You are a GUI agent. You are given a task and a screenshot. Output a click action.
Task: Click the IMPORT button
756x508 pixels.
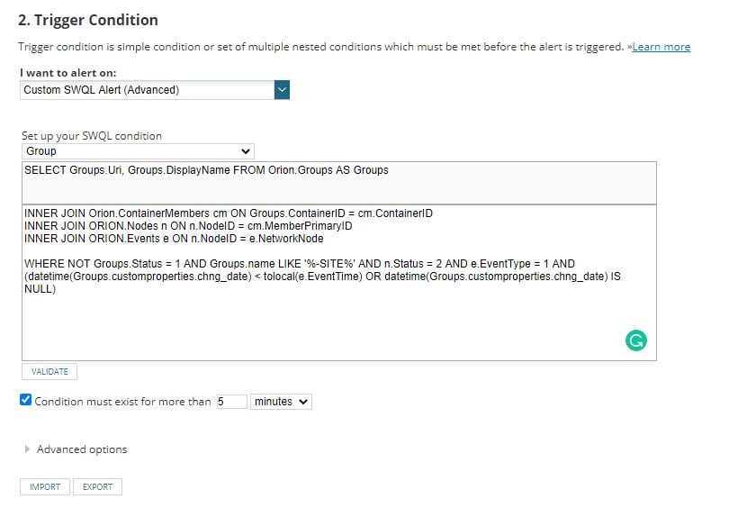(x=45, y=486)
